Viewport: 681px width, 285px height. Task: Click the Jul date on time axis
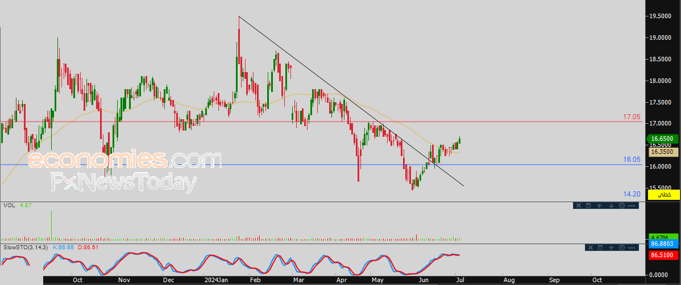(459, 280)
